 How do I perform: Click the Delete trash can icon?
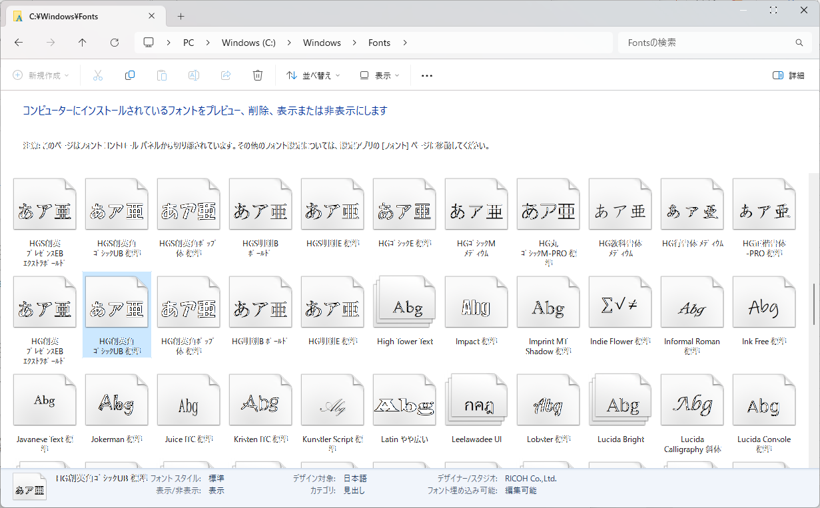258,75
